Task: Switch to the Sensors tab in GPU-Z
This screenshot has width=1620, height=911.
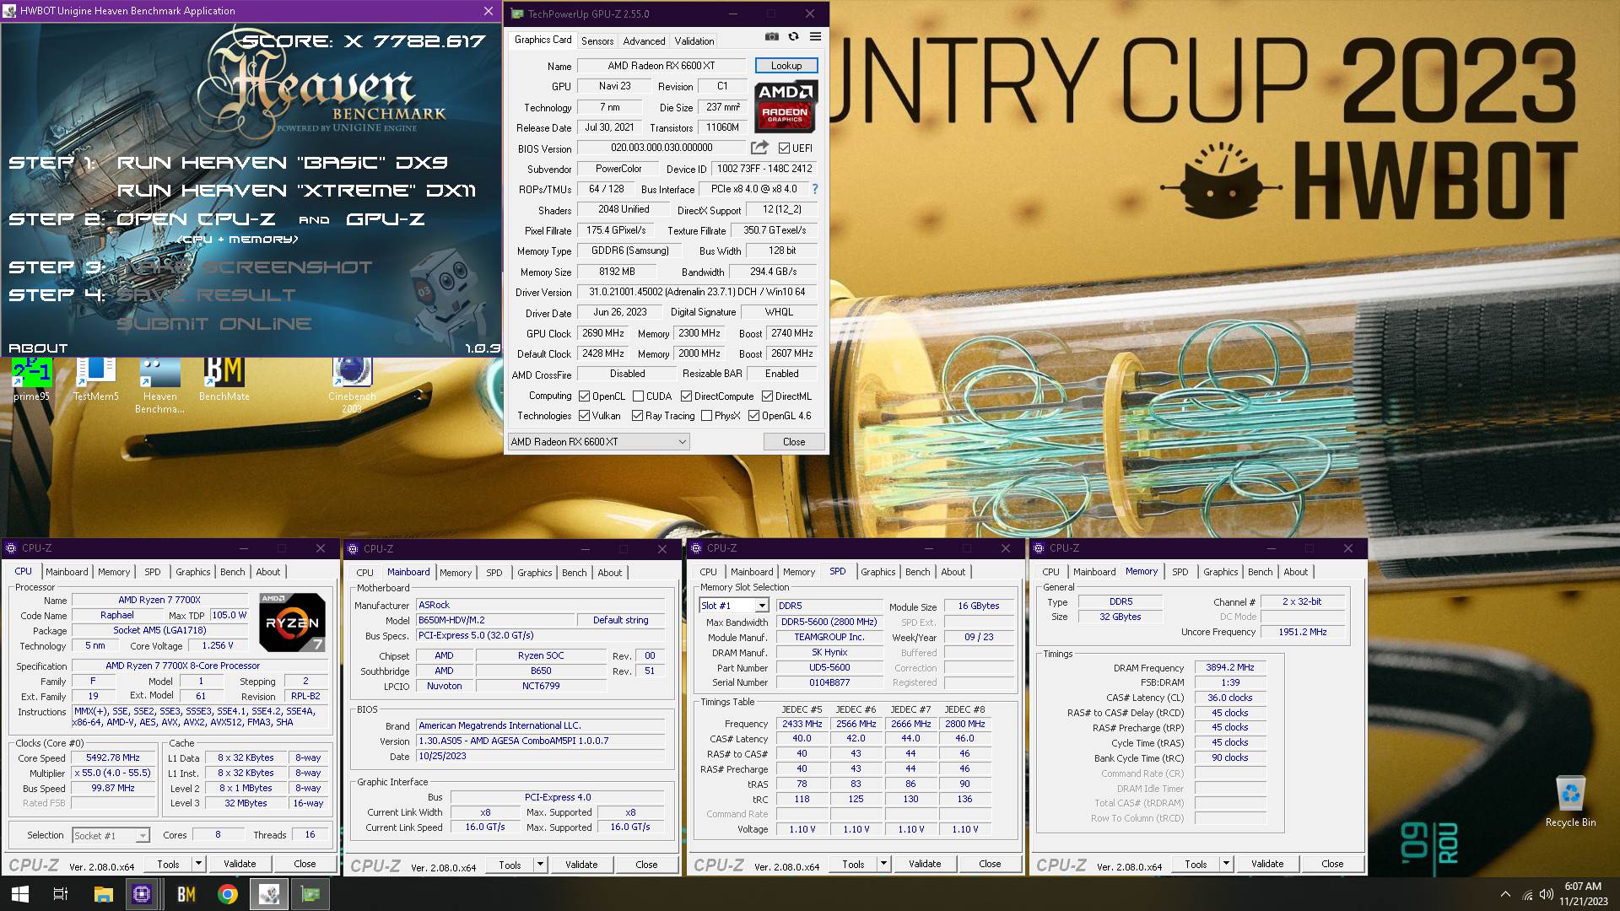Action: [597, 40]
